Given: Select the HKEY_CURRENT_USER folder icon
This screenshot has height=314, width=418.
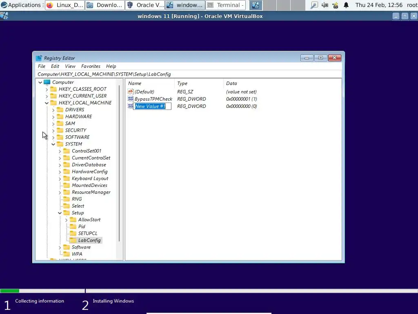Looking at the screenshot, I should (x=53, y=96).
